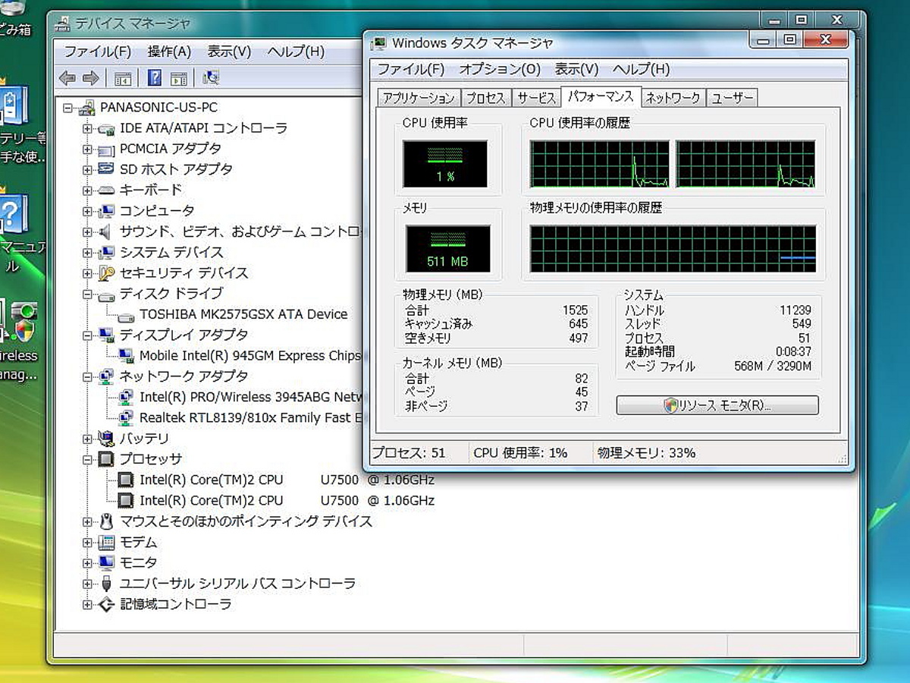Collapse the display adapter node
This screenshot has width=910, height=683.
pyautogui.click(x=88, y=335)
